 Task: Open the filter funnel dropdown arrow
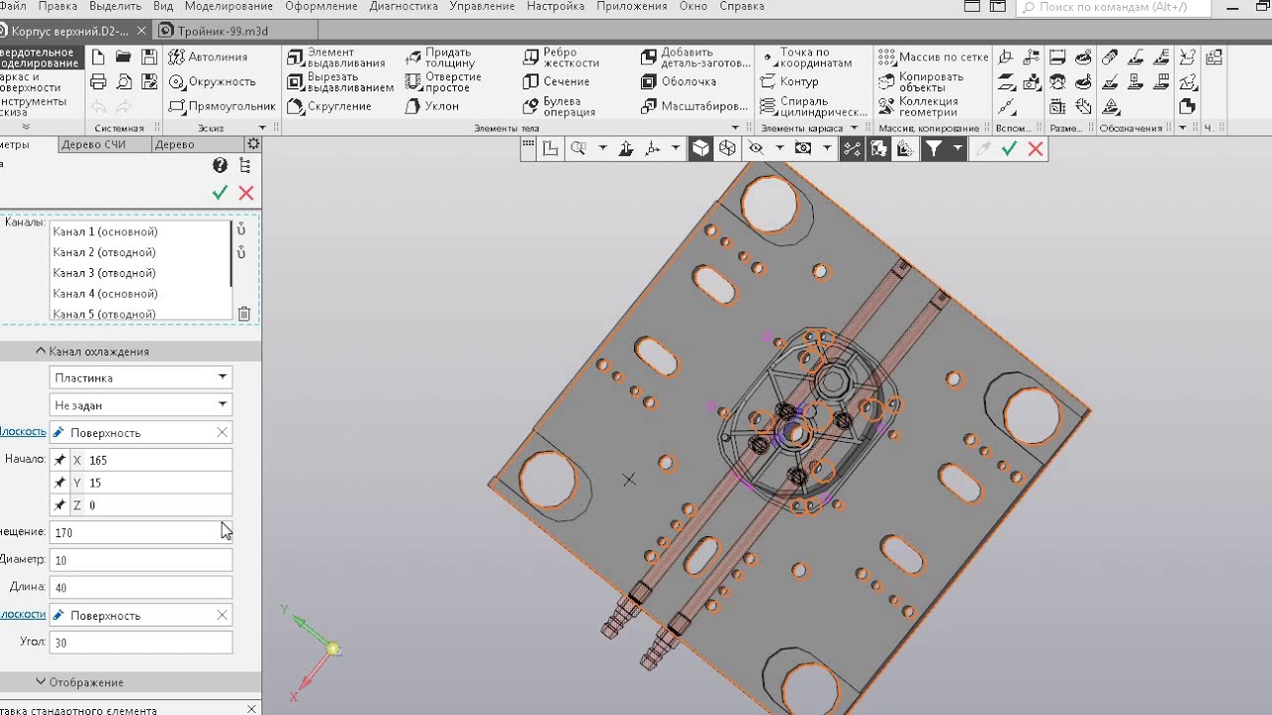[958, 148]
